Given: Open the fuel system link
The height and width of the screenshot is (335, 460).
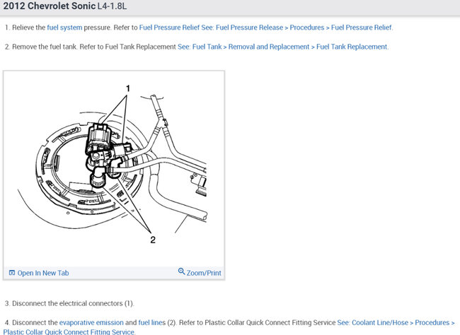Looking at the screenshot, I should [64, 28].
